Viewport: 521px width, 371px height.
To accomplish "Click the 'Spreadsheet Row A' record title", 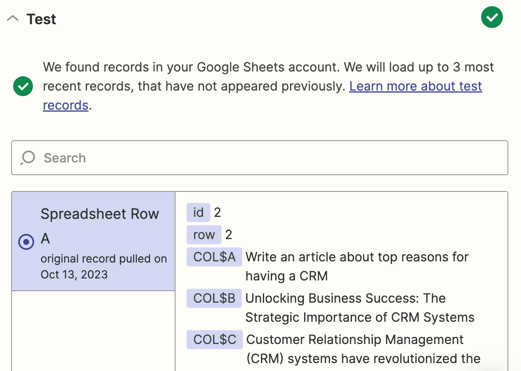I will click(x=100, y=214).
